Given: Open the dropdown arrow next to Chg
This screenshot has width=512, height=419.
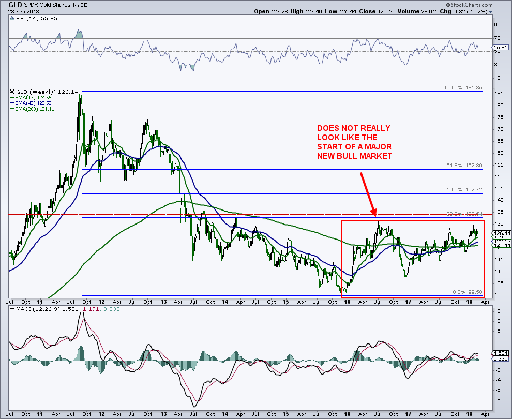Looking at the screenshot, I should 490,12.
